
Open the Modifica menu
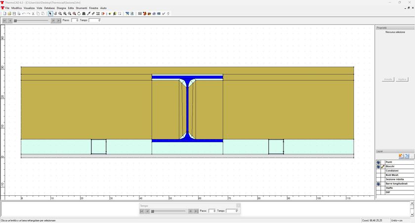pyautogui.click(x=16, y=8)
